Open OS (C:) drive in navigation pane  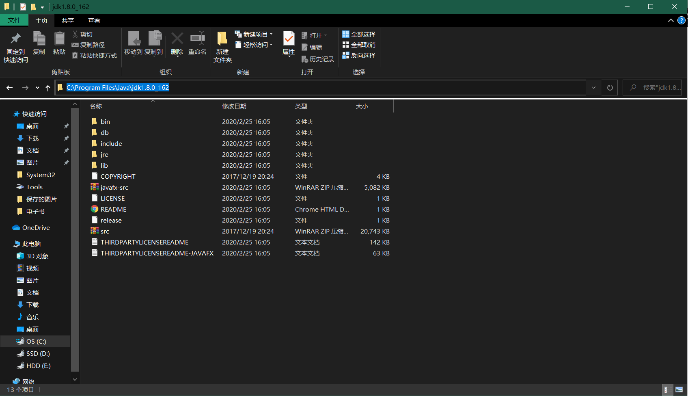point(36,341)
